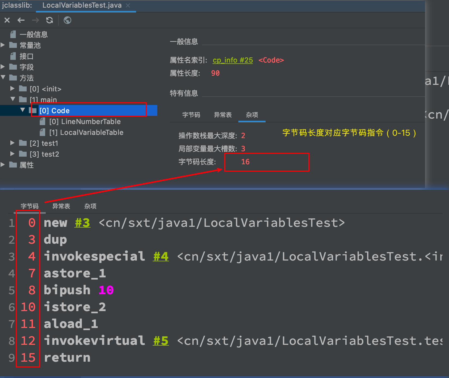Select the 字节码 tab above the instruction list
This screenshot has width=449, height=378.
click(30, 206)
